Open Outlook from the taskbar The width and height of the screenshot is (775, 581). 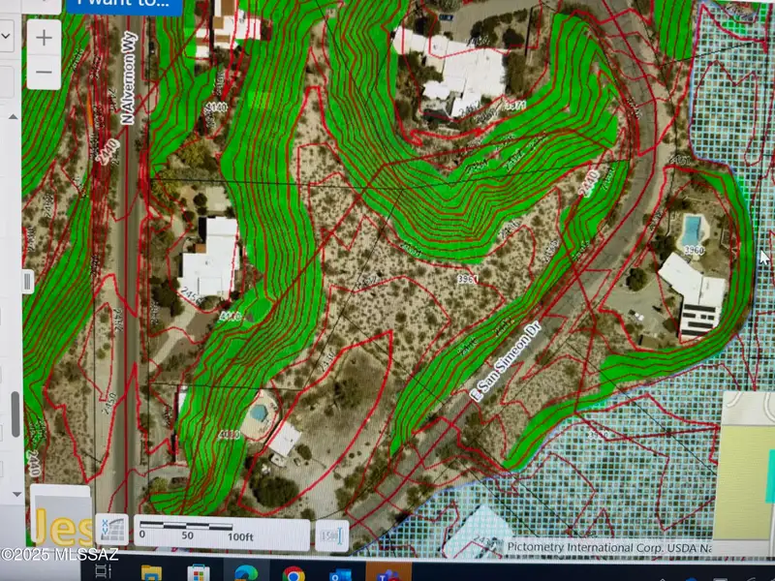[340, 573]
